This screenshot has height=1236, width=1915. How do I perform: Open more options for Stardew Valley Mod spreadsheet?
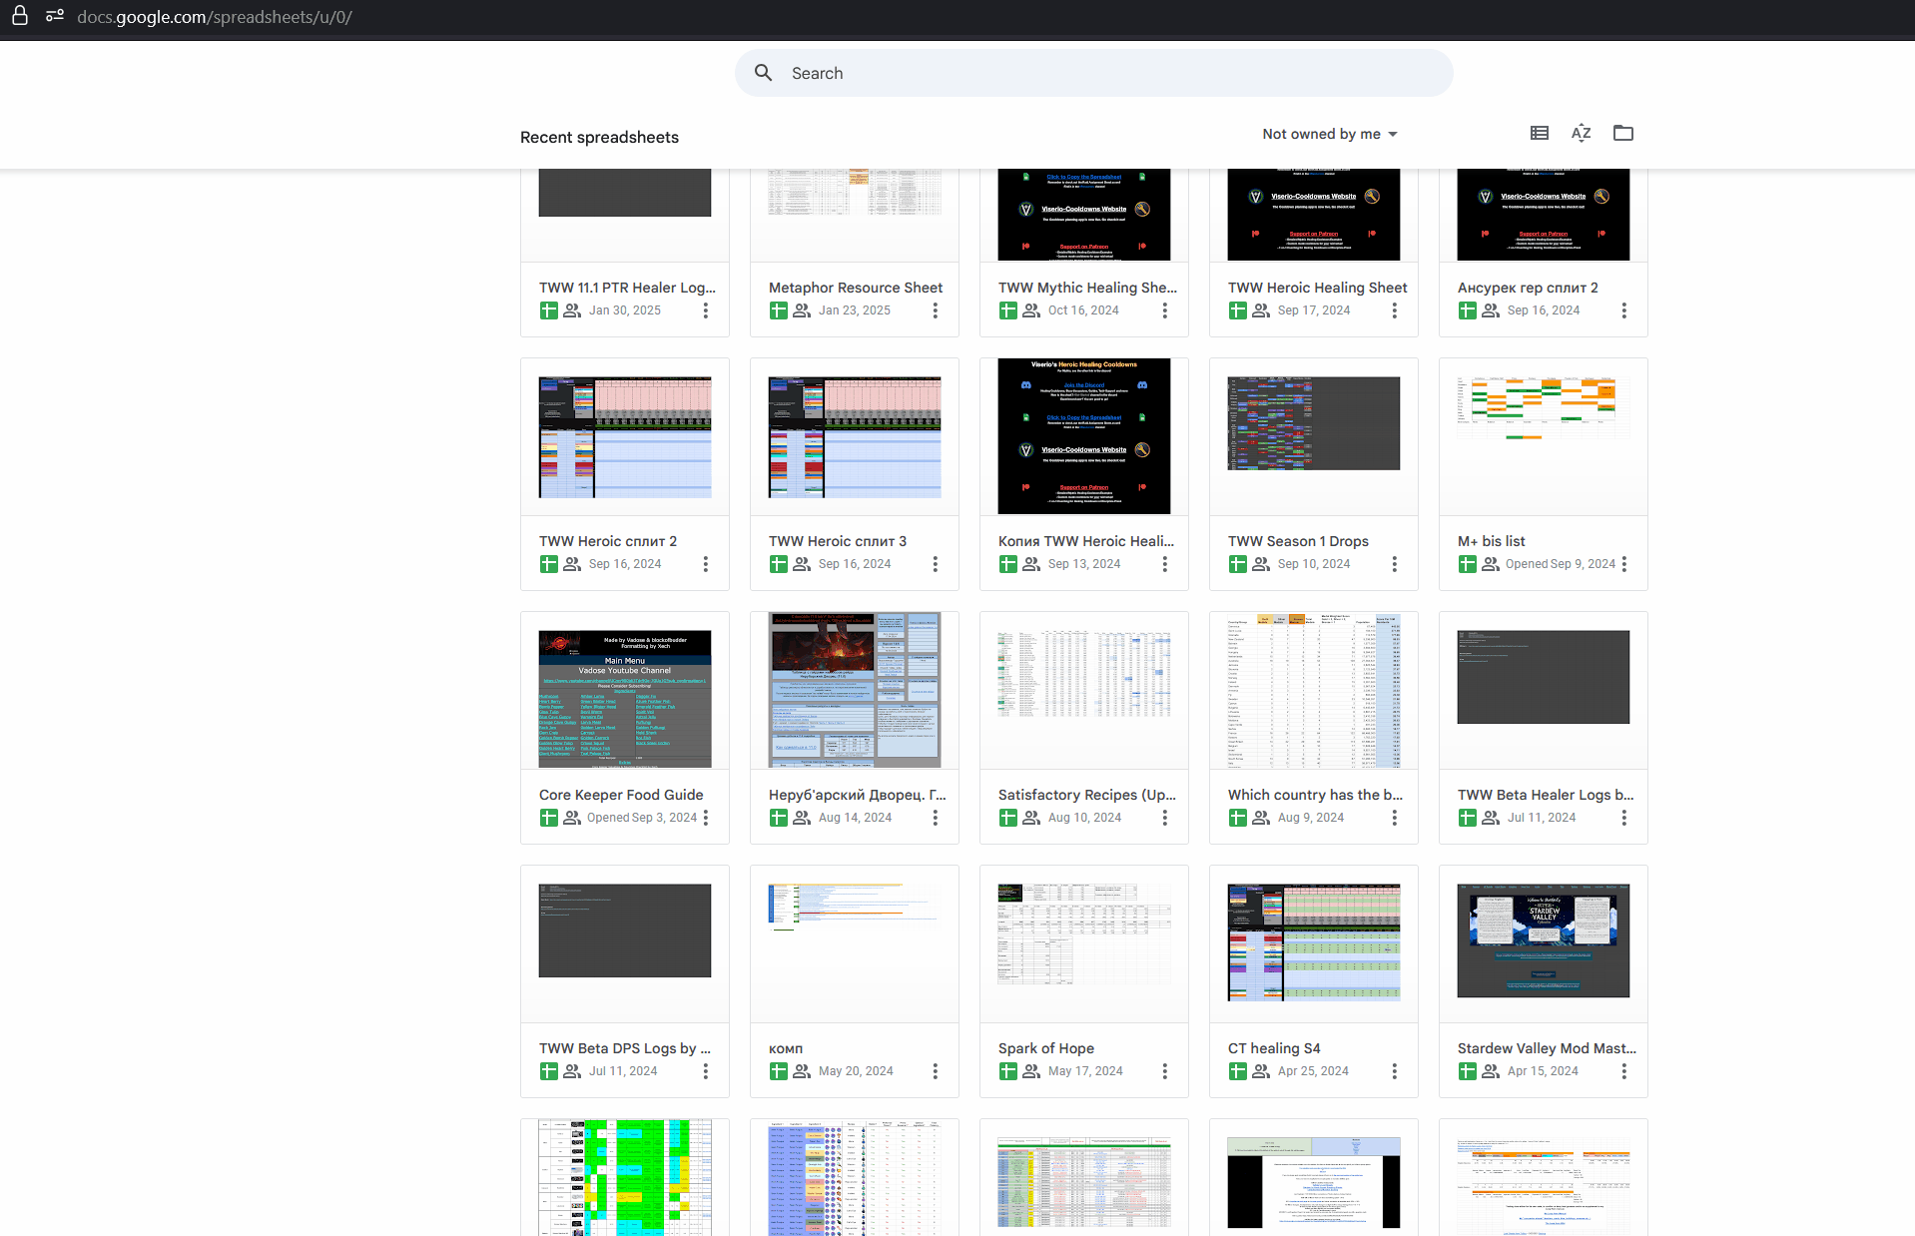1623,1071
